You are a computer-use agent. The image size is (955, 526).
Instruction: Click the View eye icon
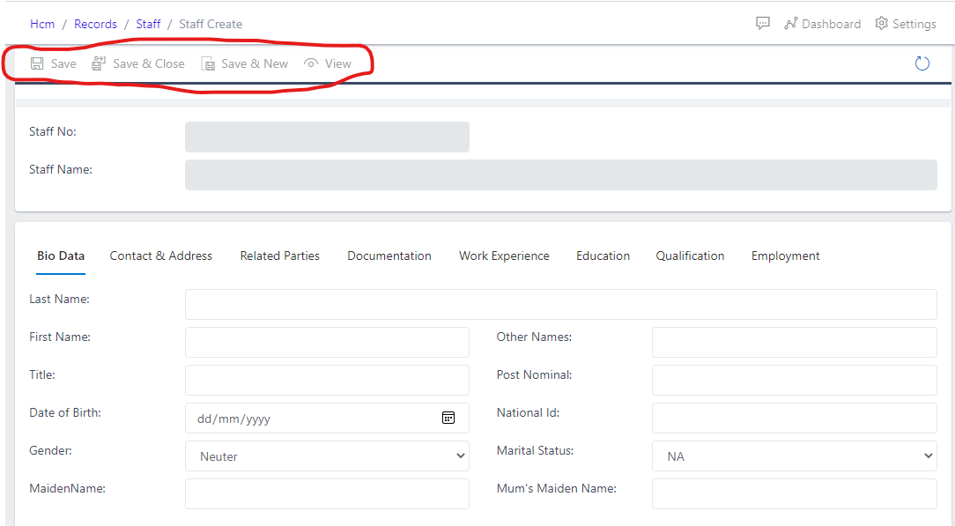pyautogui.click(x=310, y=63)
